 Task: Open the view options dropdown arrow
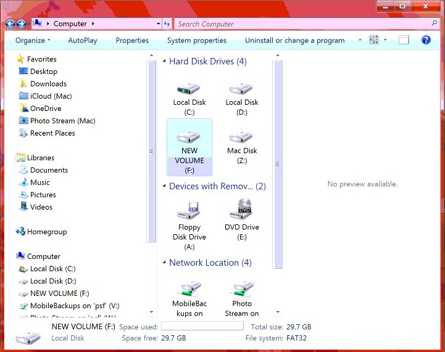click(385, 40)
